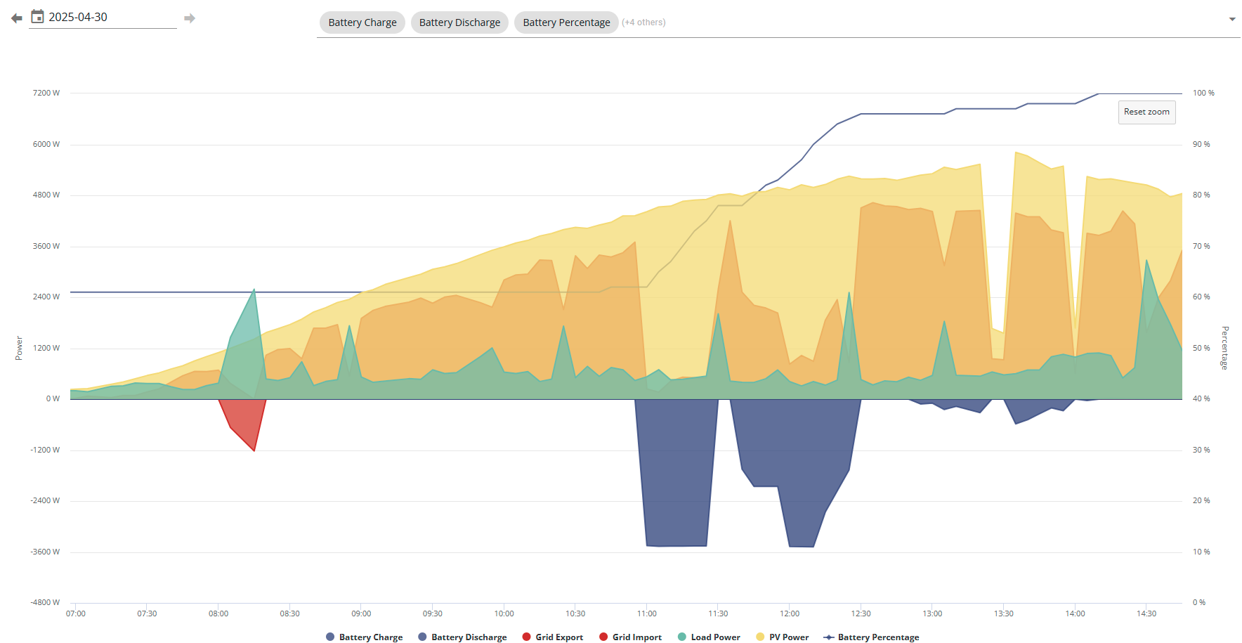Screen dimensions: 1242x643
Task: Open the series selection dropdown arrow
Action: 1232,20
